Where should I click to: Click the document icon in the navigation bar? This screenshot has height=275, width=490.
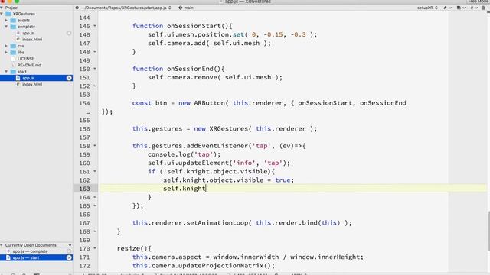coord(483,8)
